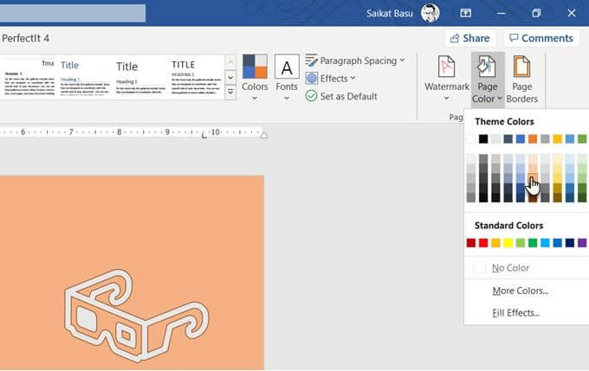Select the No Color option box

click(479, 268)
